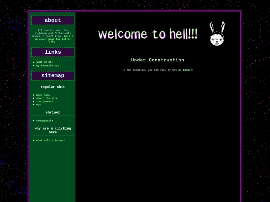Open the 'my favorite cat' link
This screenshot has width=270, height=202.
click(x=47, y=66)
